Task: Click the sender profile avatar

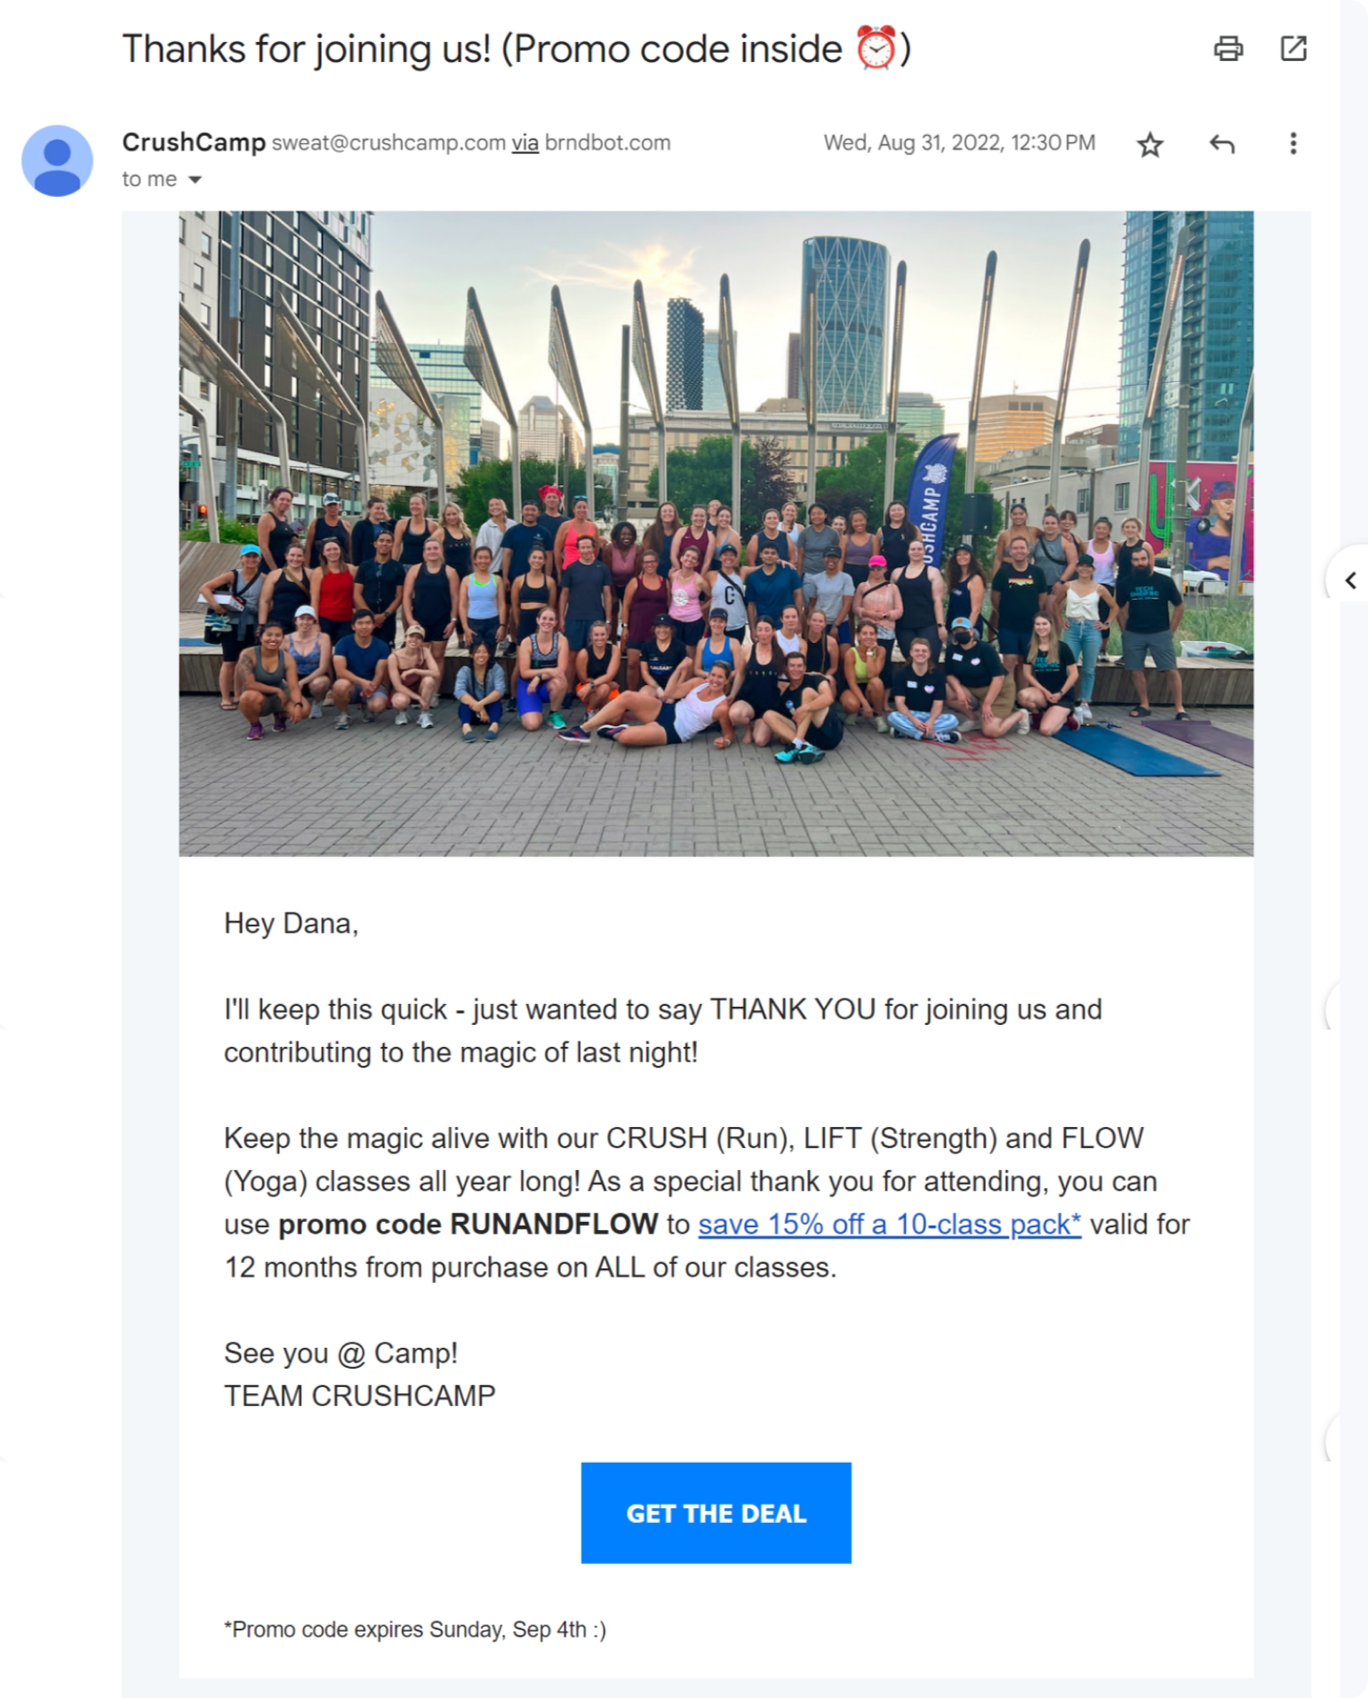Action: pos(57,160)
